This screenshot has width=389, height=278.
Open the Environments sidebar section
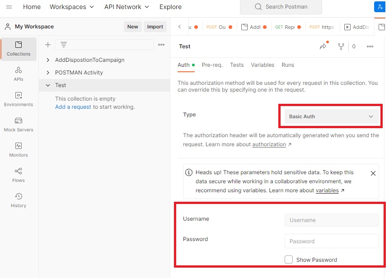19,99
